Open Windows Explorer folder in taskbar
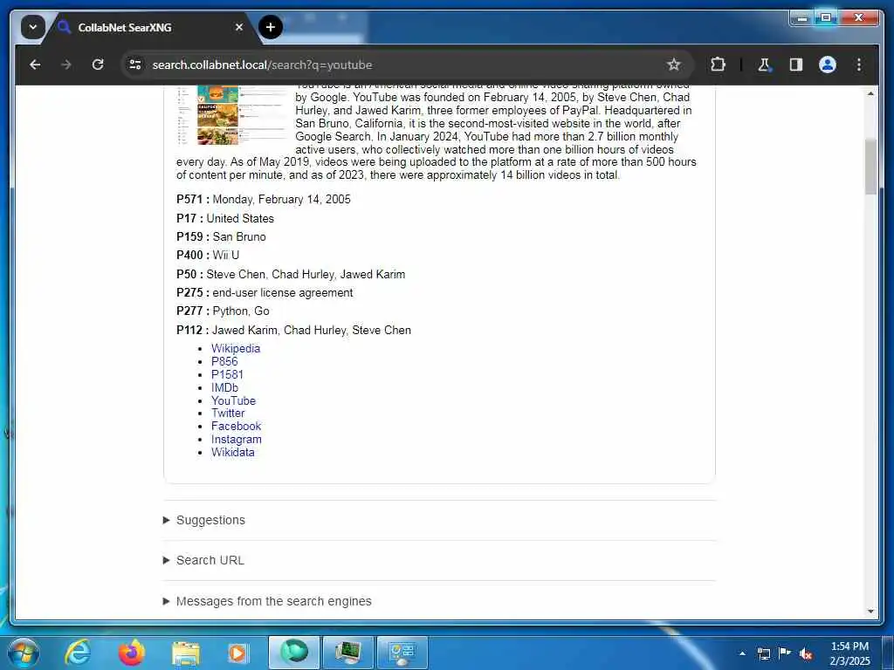This screenshot has height=670, width=894. pyautogui.click(x=186, y=653)
